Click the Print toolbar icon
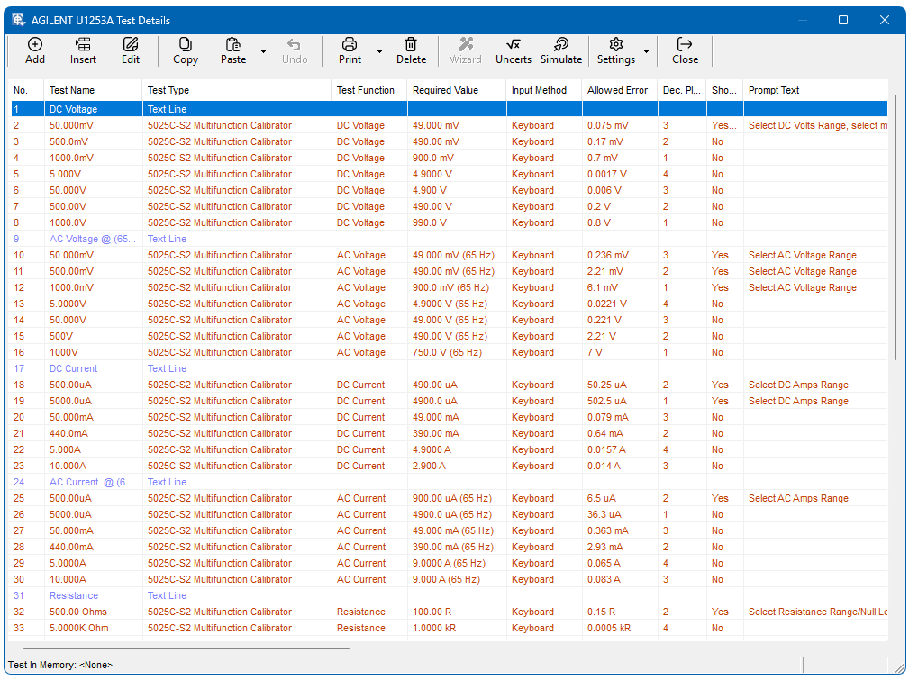909x680 pixels. coord(350,50)
